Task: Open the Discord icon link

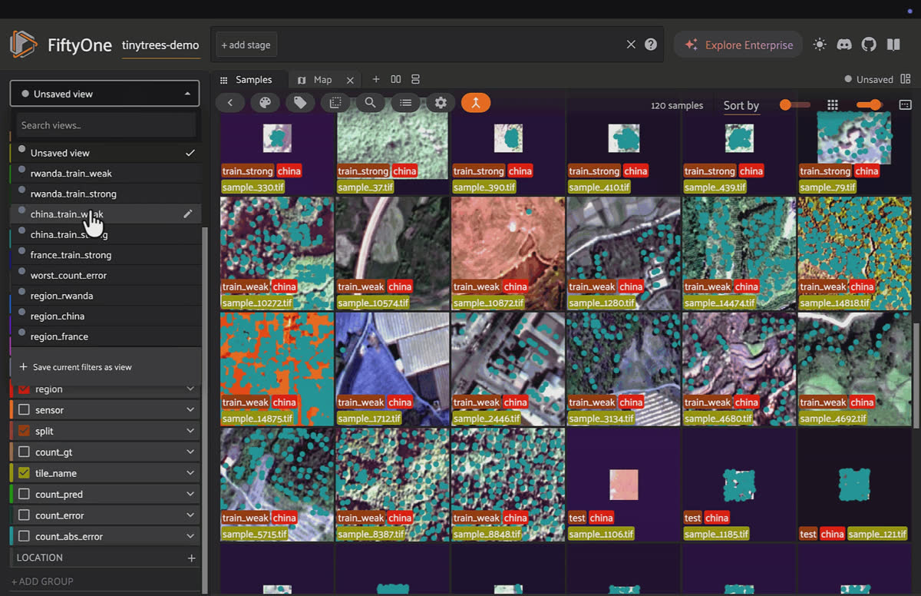Action: point(844,45)
